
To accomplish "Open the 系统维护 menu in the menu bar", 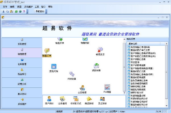I will (28, 7).
